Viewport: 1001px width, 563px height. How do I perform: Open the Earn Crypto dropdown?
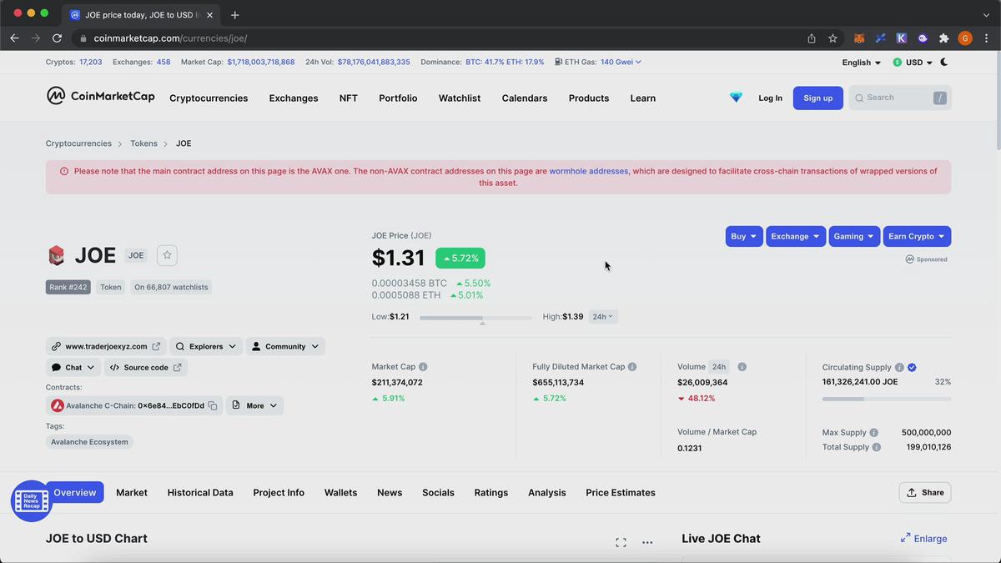point(917,236)
